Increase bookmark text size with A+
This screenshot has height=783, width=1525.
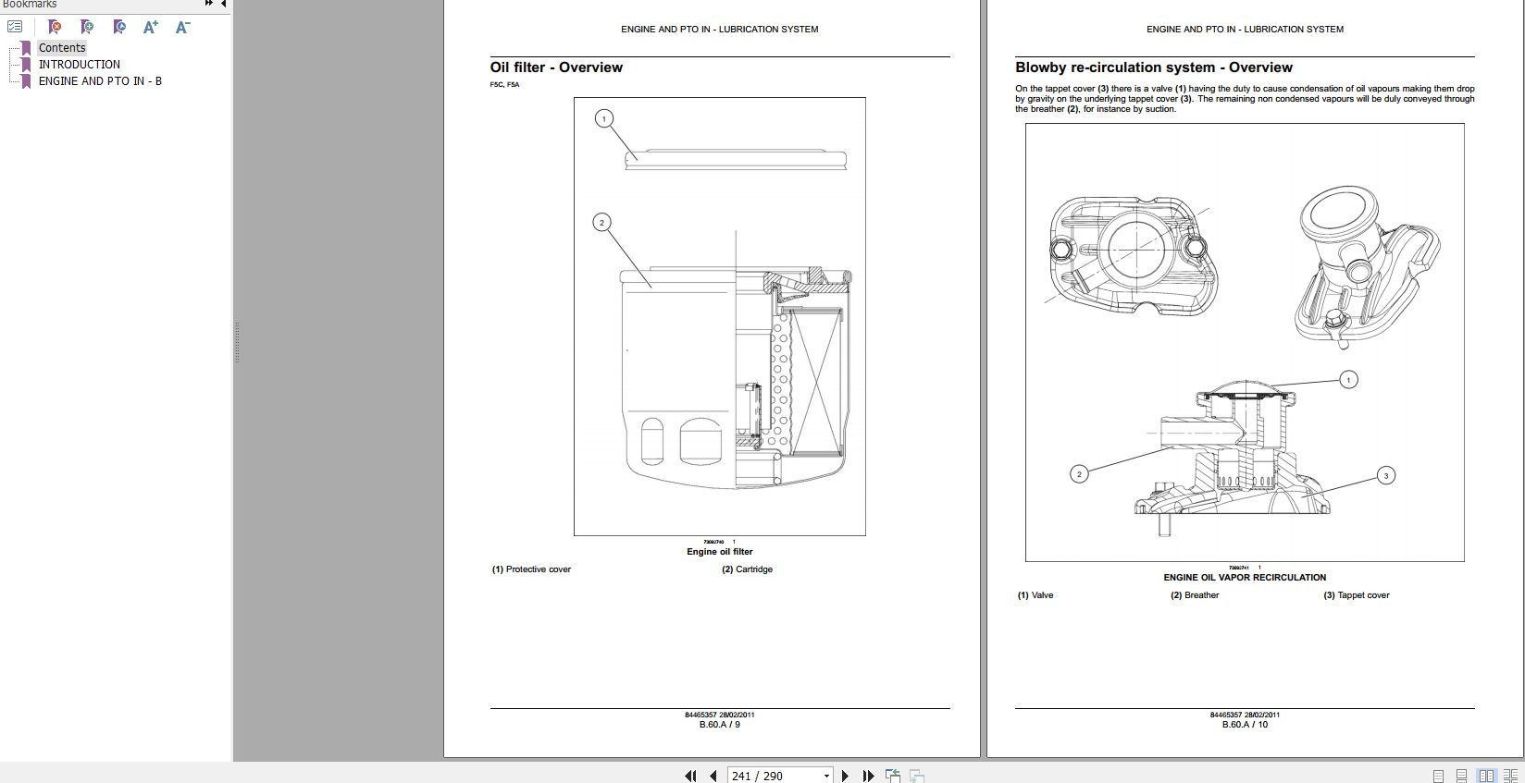coord(151,27)
